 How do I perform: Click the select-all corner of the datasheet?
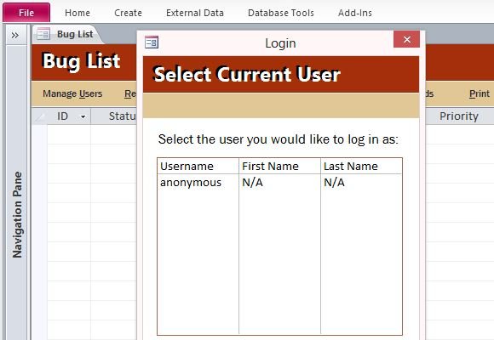pos(39,116)
